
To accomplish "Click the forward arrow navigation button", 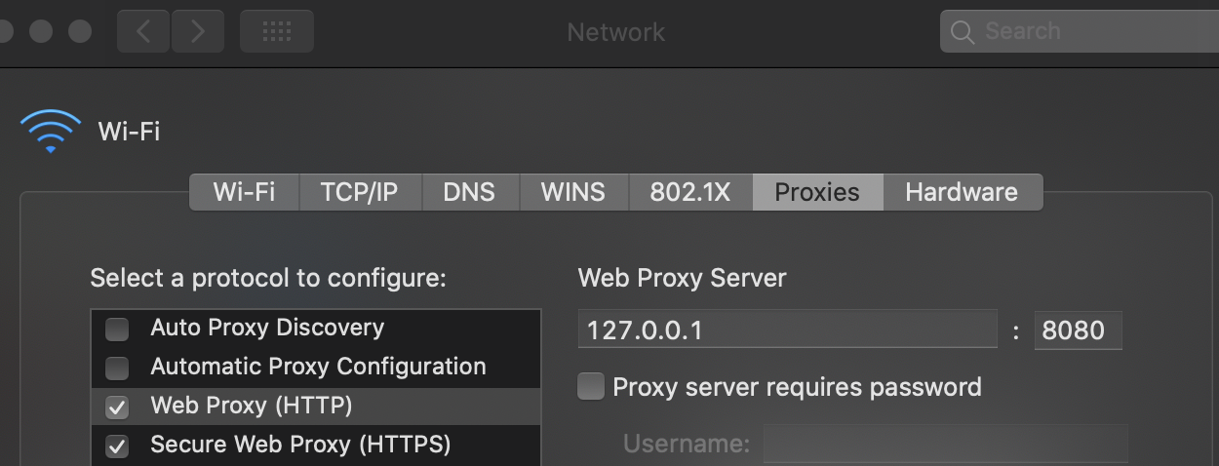I will pyautogui.click(x=198, y=31).
